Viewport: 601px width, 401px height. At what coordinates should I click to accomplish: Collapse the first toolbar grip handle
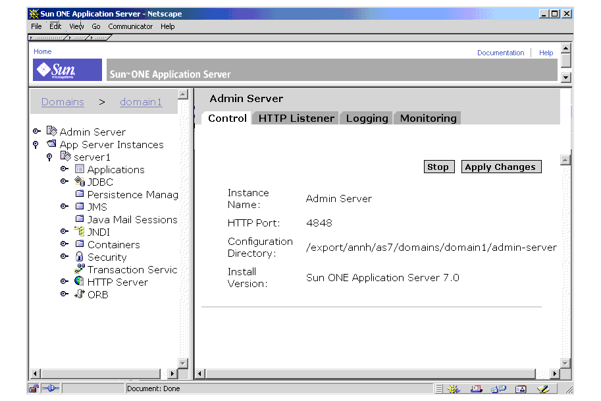click(x=47, y=38)
